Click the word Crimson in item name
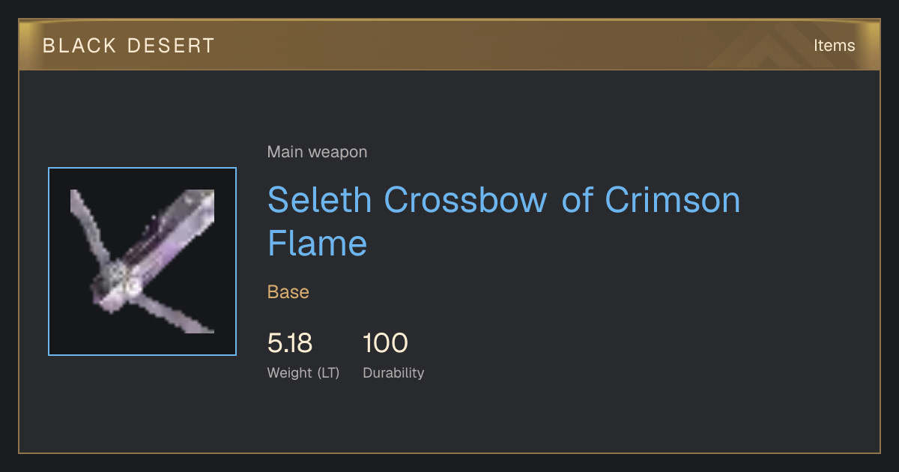This screenshot has height=472, width=899. click(x=673, y=200)
